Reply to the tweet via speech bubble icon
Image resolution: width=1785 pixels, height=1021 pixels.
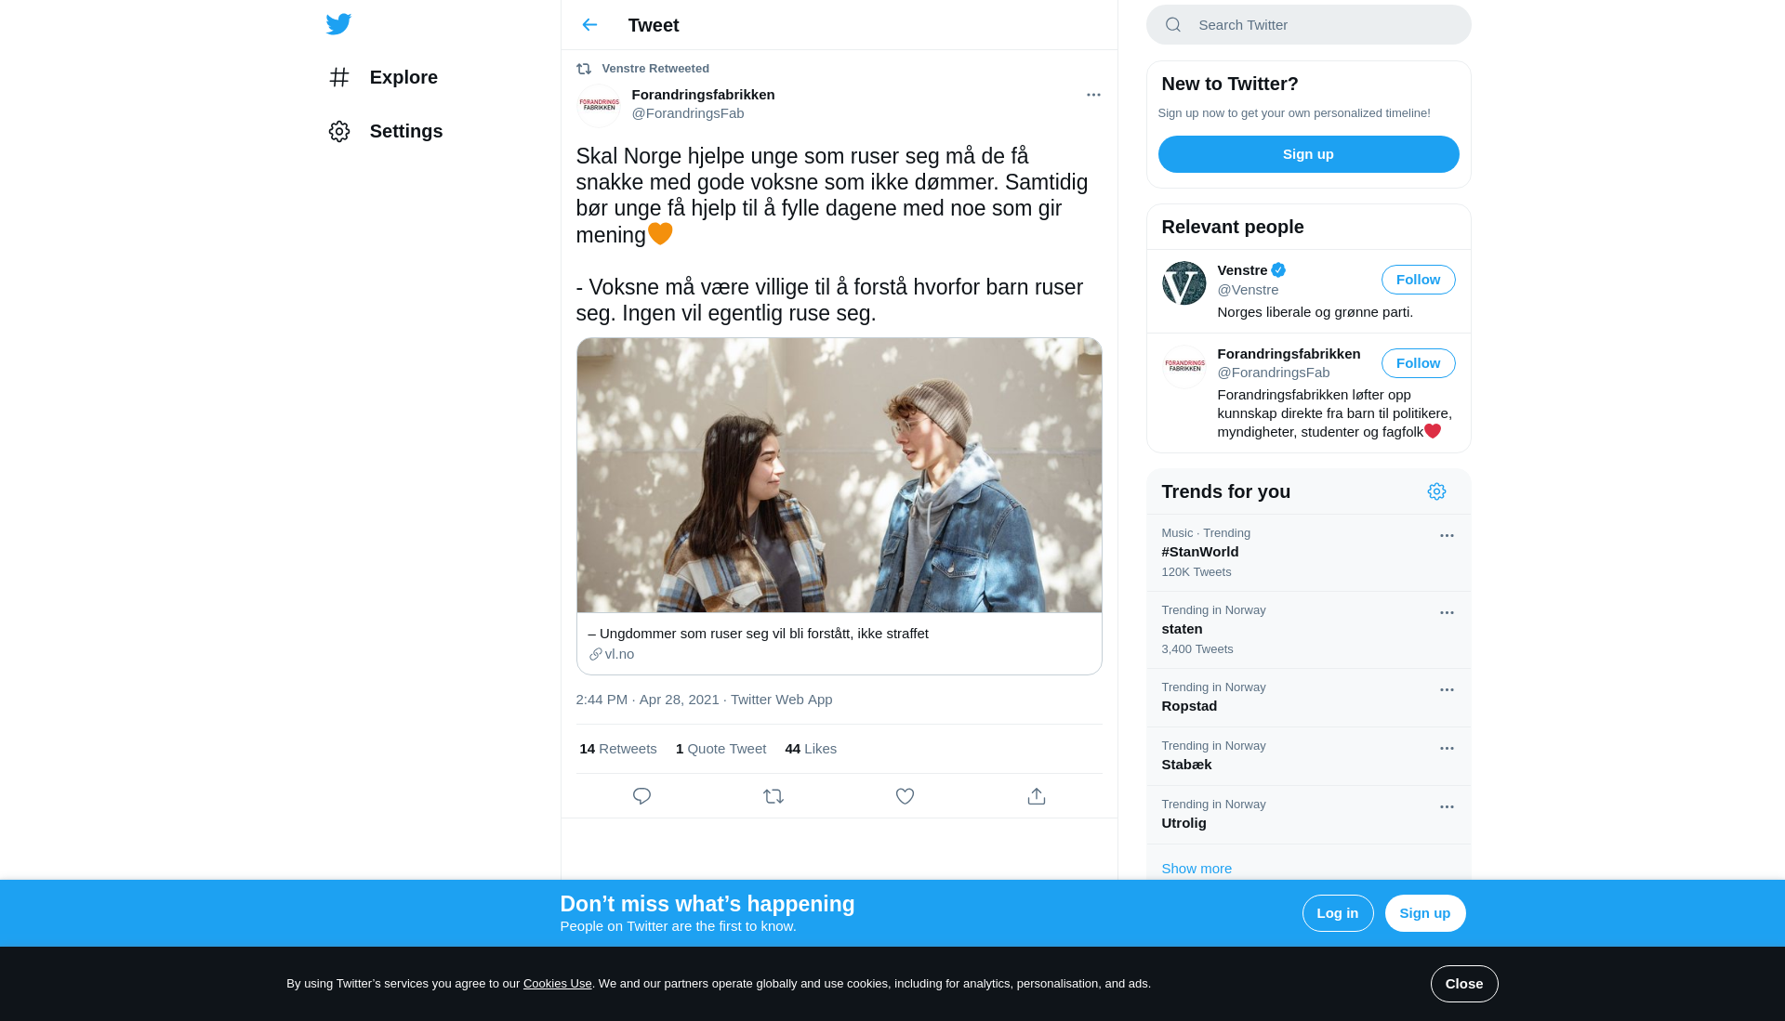coord(641,796)
